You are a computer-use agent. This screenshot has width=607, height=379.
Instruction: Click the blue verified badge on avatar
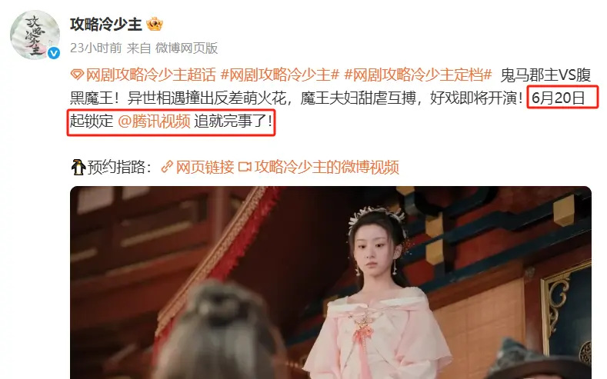[54, 53]
